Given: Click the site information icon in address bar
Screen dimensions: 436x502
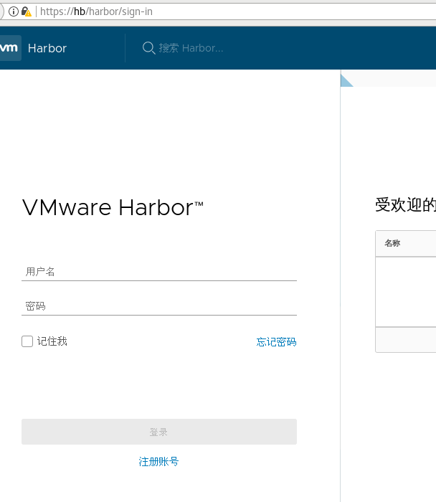Looking at the screenshot, I should point(13,11).
